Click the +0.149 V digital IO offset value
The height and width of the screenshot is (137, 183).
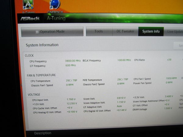[x=121, y=110]
